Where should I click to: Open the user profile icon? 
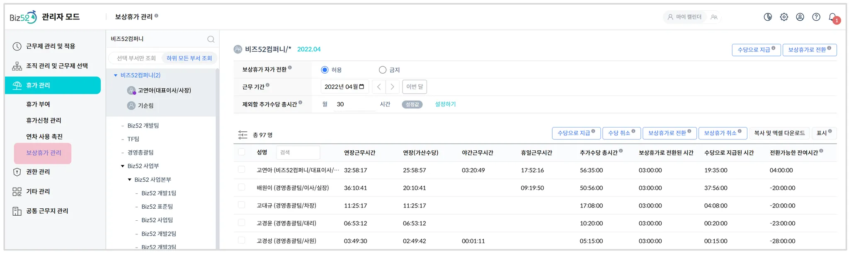(x=800, y=17)
